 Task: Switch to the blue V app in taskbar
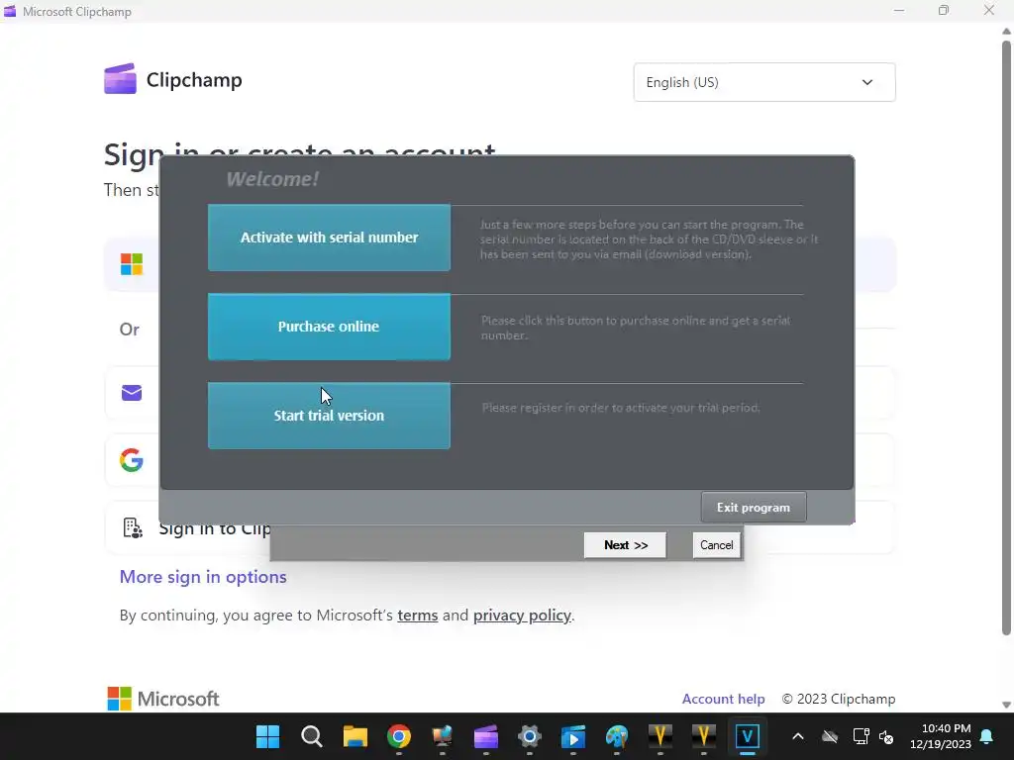pos(747,736)
